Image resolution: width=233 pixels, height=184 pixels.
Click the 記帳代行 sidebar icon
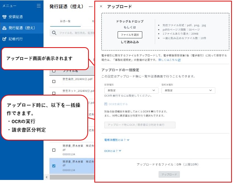[4, 38]
